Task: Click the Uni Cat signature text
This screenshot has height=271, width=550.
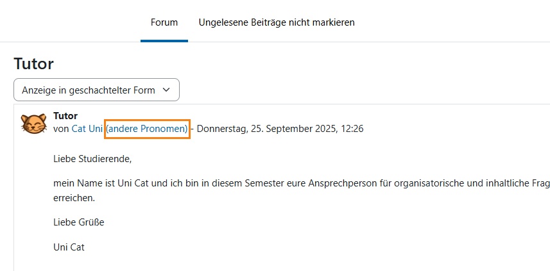Action: (x=69, y=247)
